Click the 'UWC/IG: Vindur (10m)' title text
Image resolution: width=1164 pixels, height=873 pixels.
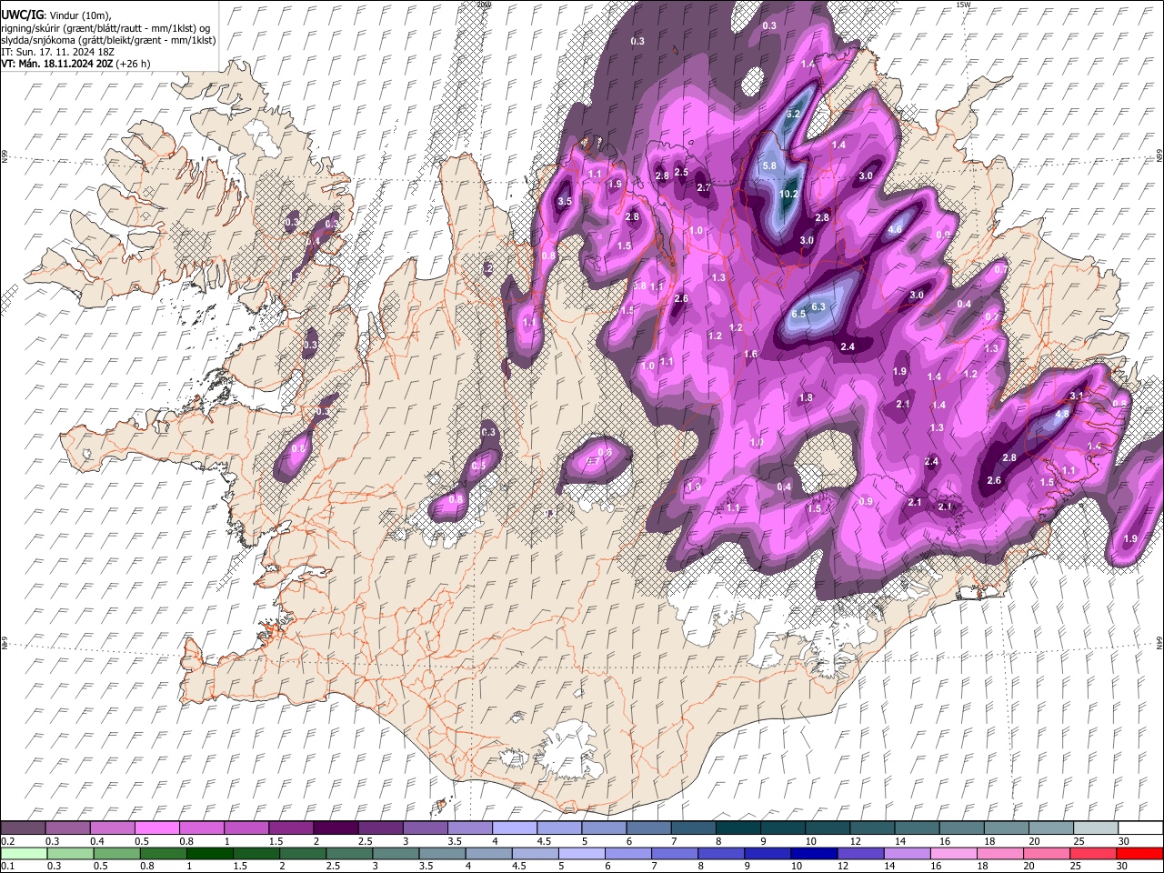(x=56, y=15)
